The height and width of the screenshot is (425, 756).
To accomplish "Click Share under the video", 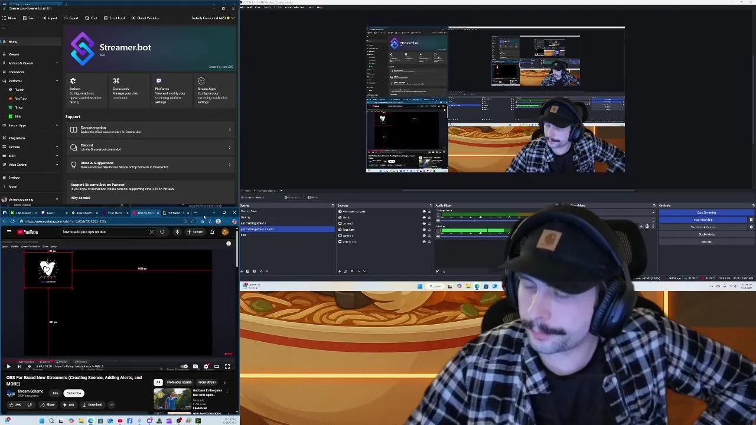I will pos(48,405).
